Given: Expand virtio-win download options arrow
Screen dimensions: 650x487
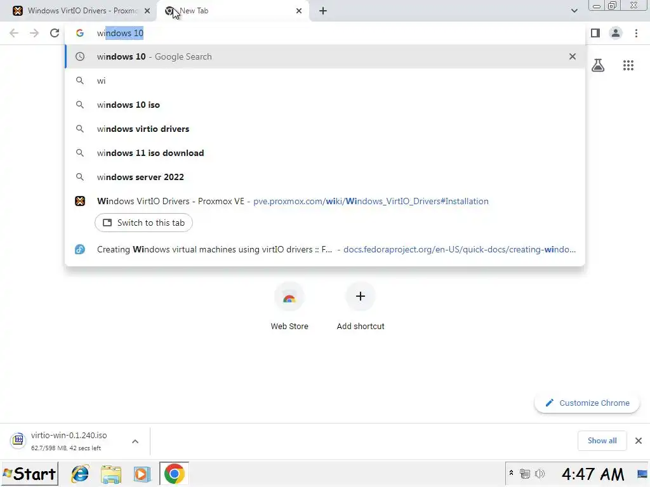Looking at the screenshot, I should click(x=135, y=441).
